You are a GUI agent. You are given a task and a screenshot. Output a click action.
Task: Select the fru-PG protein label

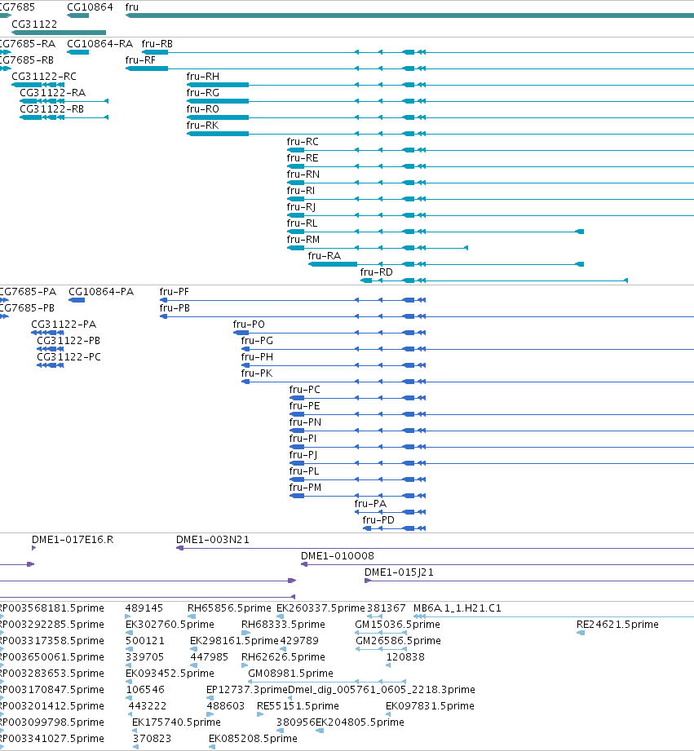pos(257,341)
